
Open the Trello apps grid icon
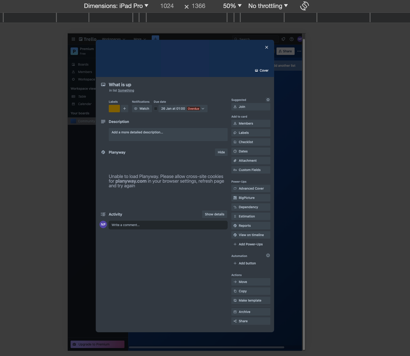pos(73,39)
